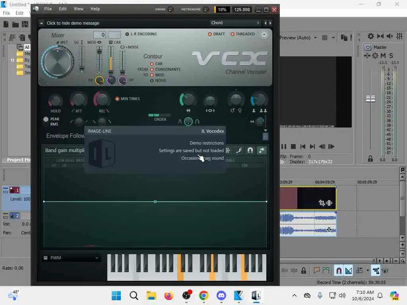
Task: Open Master FX gear icon
Action: pyautogui.click(x=375, y=56)
